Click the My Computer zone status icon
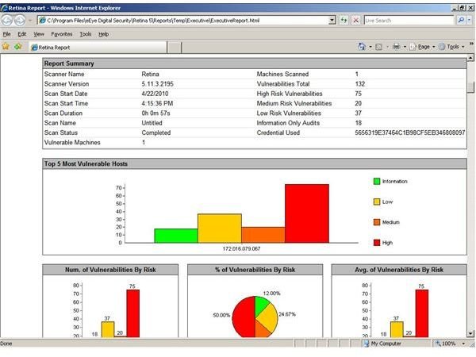This screenshot has height=357, width=476. (367, 344)
